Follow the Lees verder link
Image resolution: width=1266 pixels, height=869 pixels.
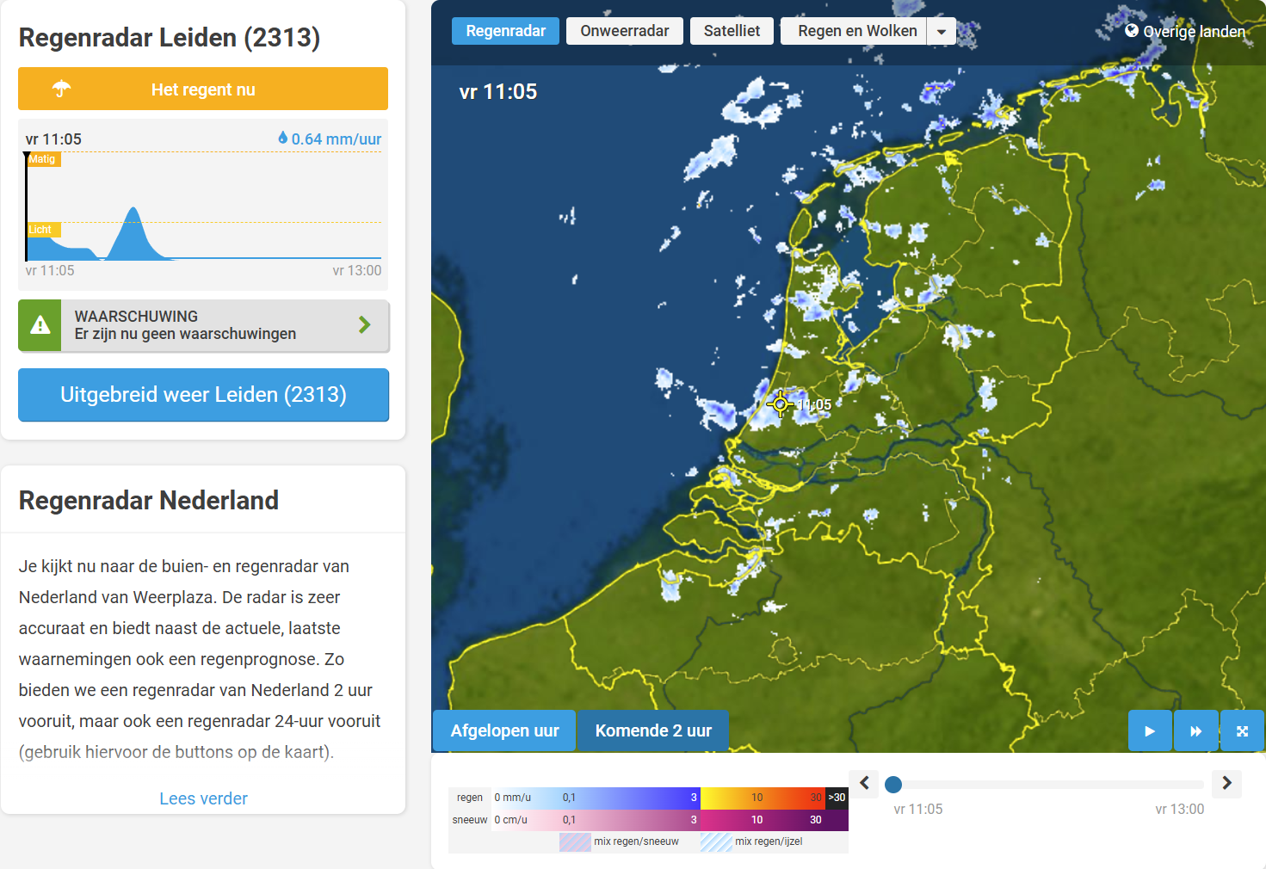[x=203, y=798]
